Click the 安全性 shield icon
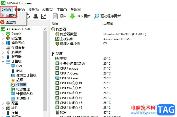The image size is (177, 117). [8, 38]
